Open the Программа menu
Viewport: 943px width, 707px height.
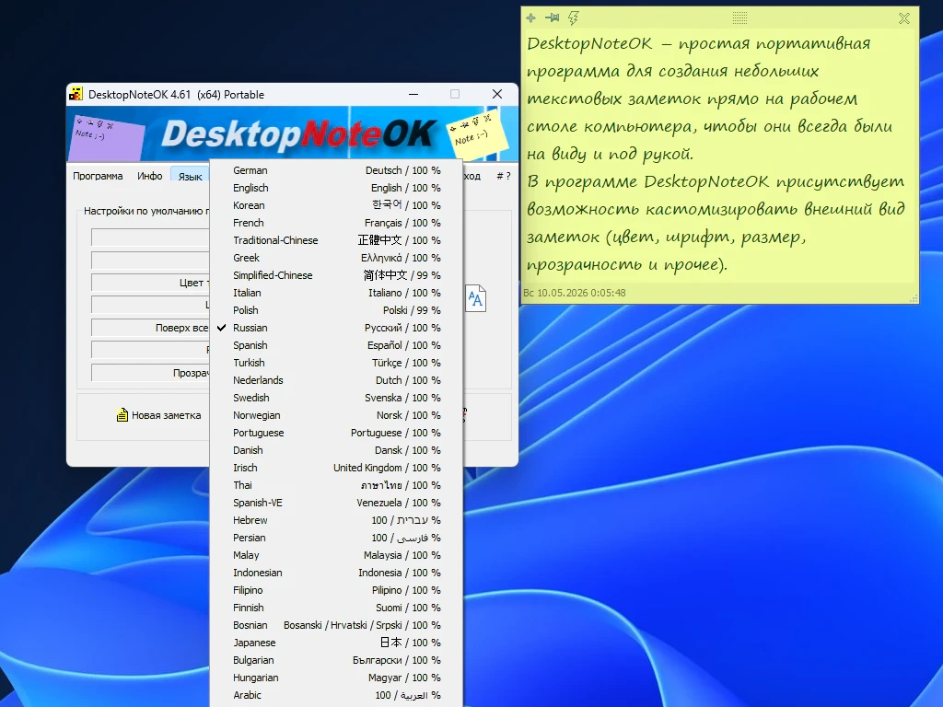coord(98,176)
